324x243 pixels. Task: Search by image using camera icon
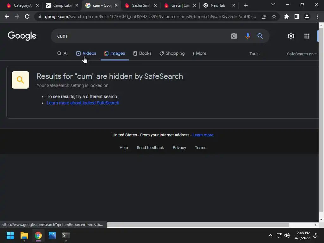(x=234, y=36)
